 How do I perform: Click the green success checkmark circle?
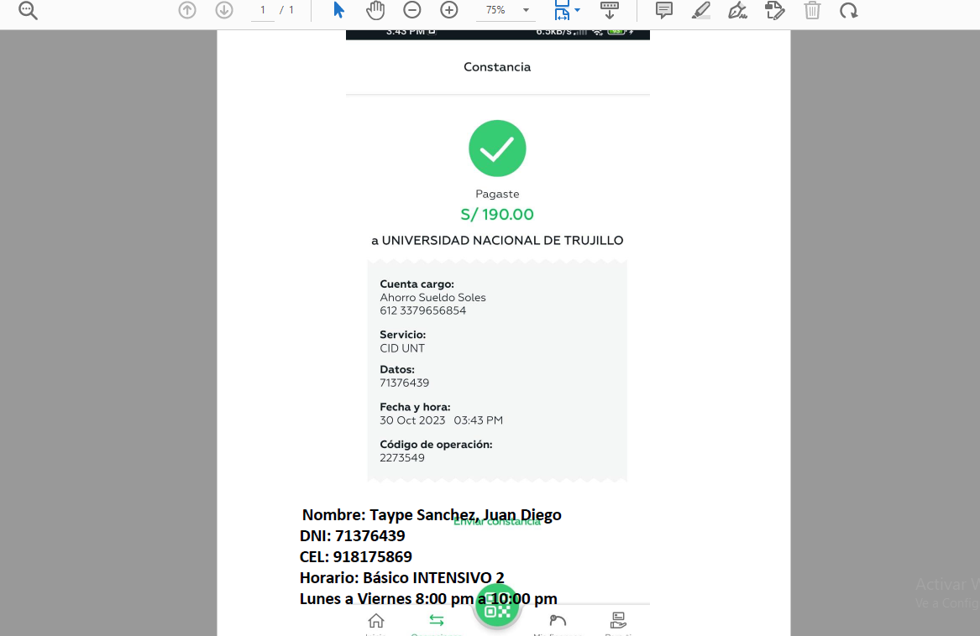click(497, 149)
